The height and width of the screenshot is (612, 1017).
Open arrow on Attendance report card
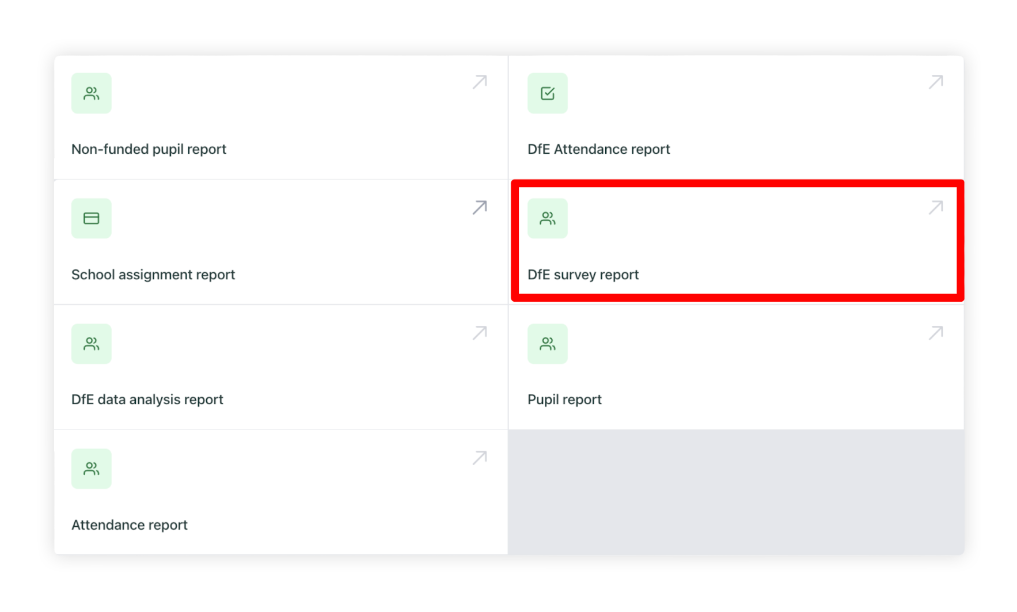[x=480, y=458]
